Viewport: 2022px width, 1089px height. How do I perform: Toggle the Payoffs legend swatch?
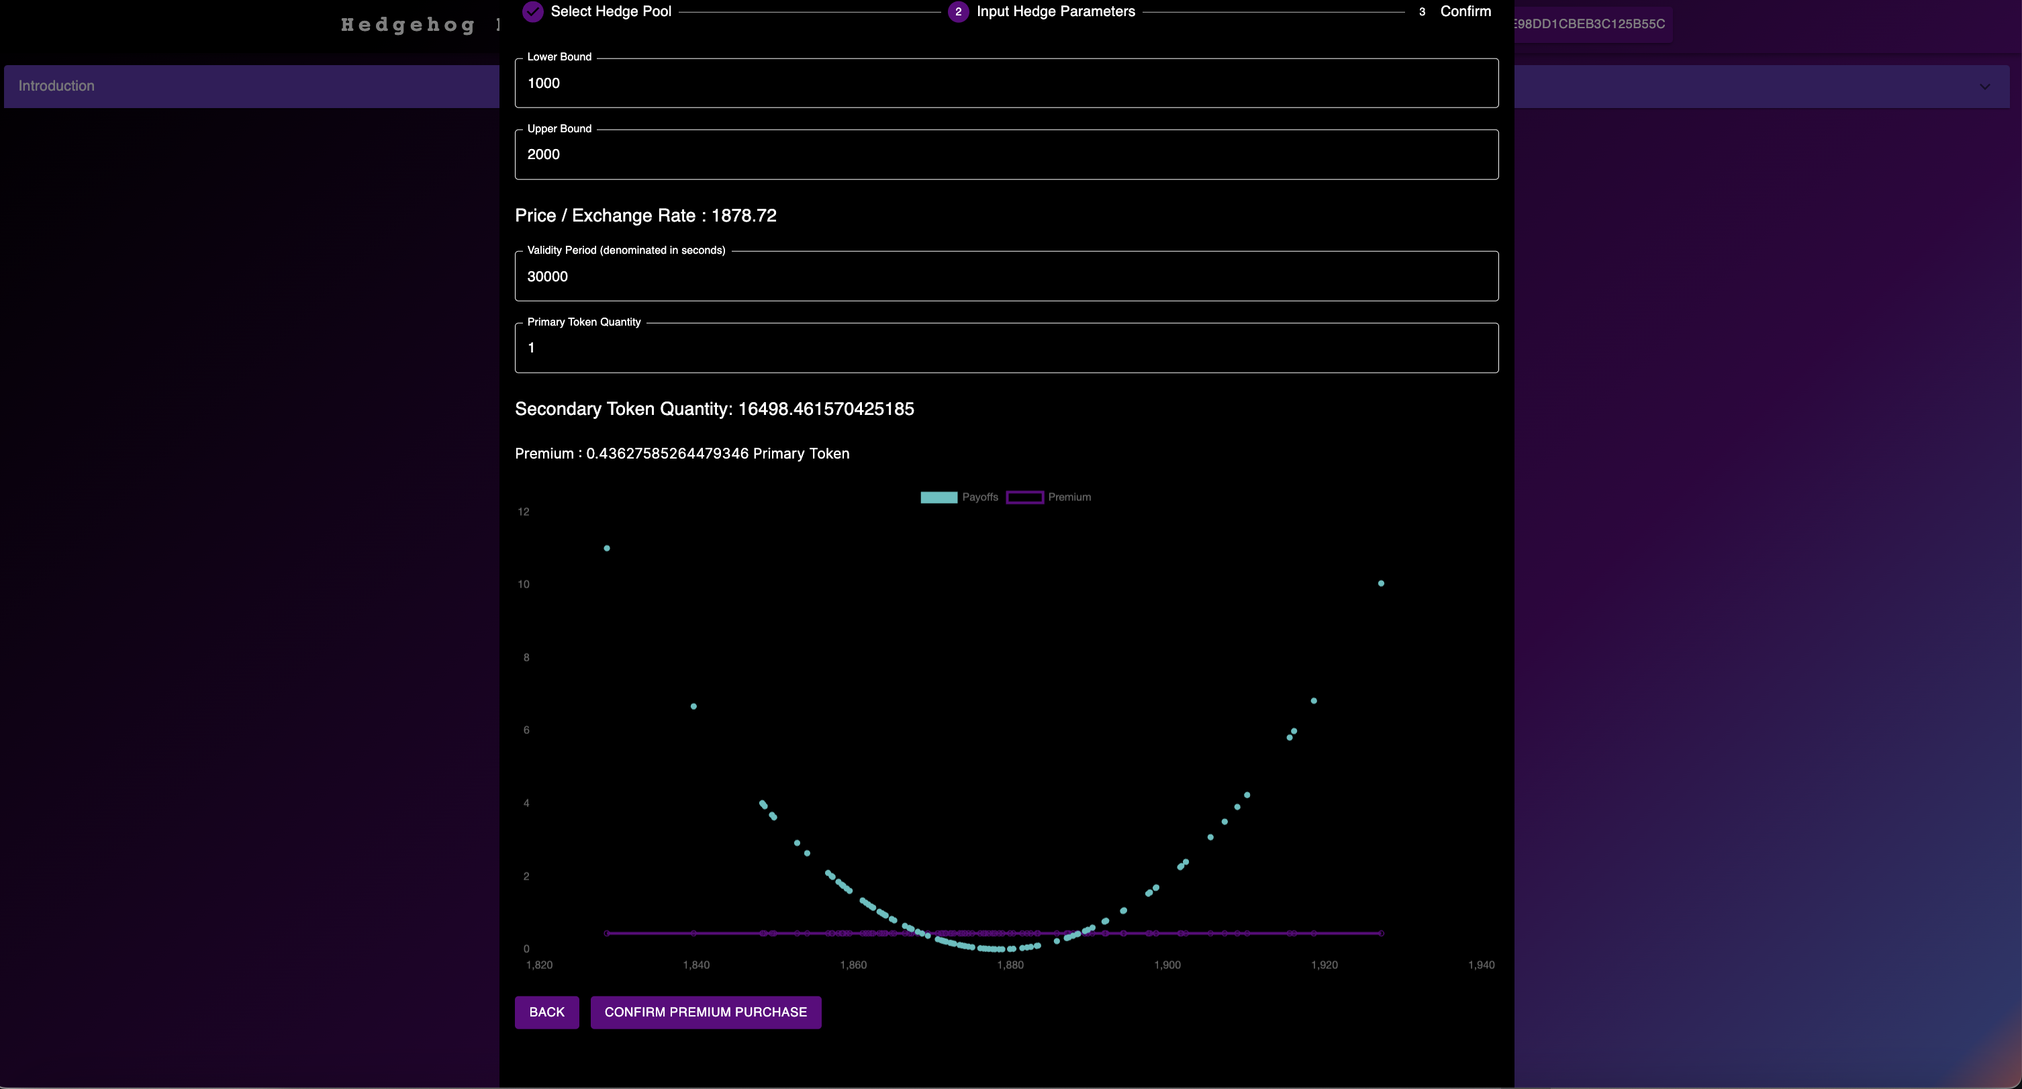coord(938,497)
